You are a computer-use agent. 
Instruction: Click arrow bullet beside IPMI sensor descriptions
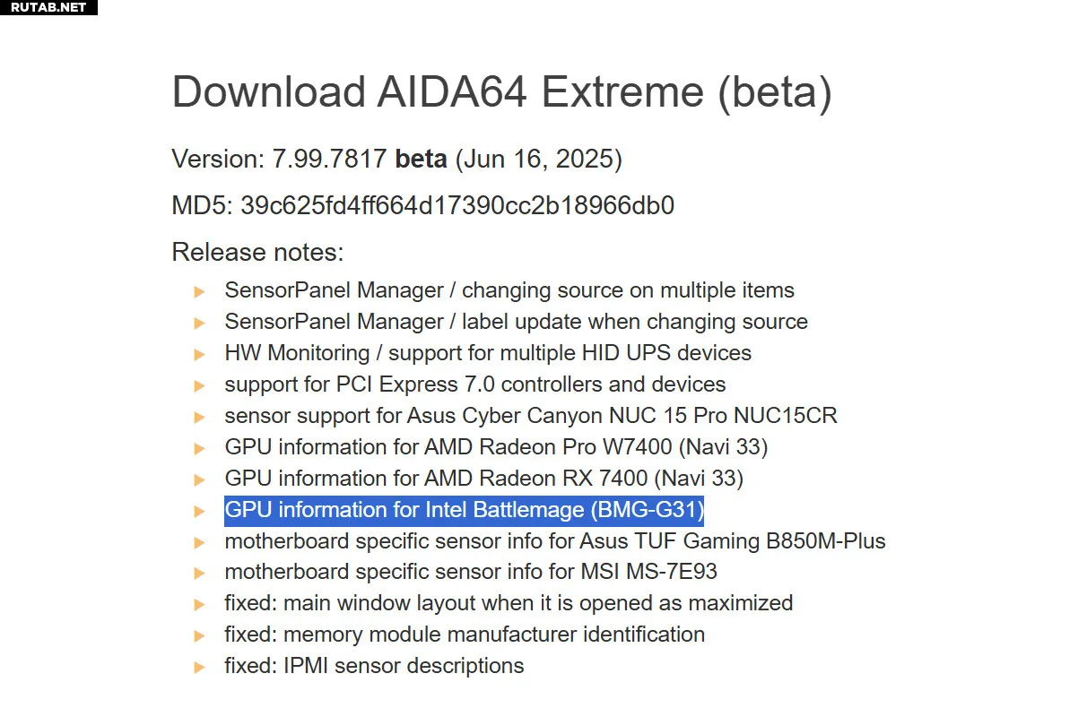(200, 666)
